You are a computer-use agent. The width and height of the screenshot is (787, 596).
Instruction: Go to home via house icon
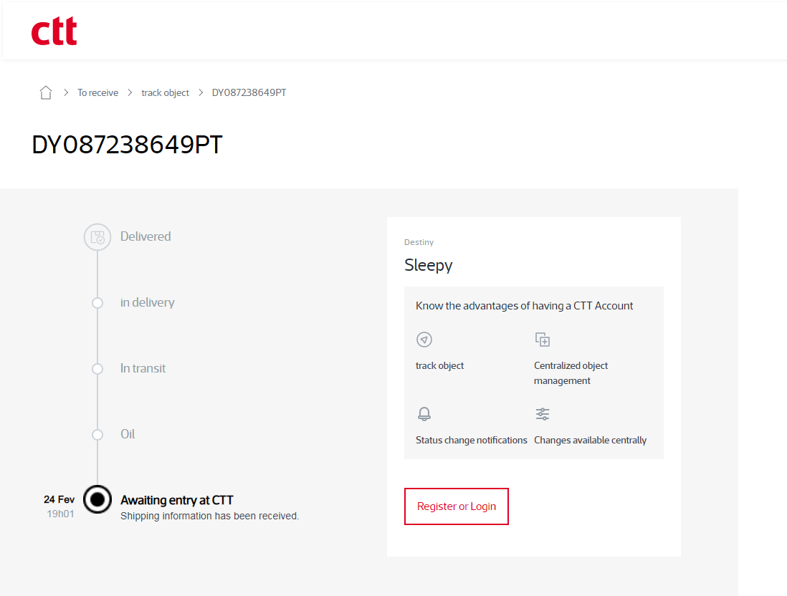coord(46,92)
